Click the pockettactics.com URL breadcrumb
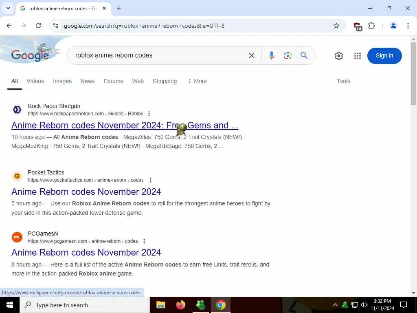 click(86, 180)
